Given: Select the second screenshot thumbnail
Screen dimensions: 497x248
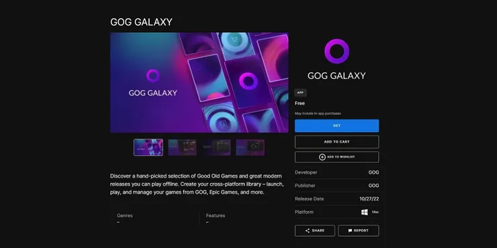Looking at the screenshot, I should point(182,147).
